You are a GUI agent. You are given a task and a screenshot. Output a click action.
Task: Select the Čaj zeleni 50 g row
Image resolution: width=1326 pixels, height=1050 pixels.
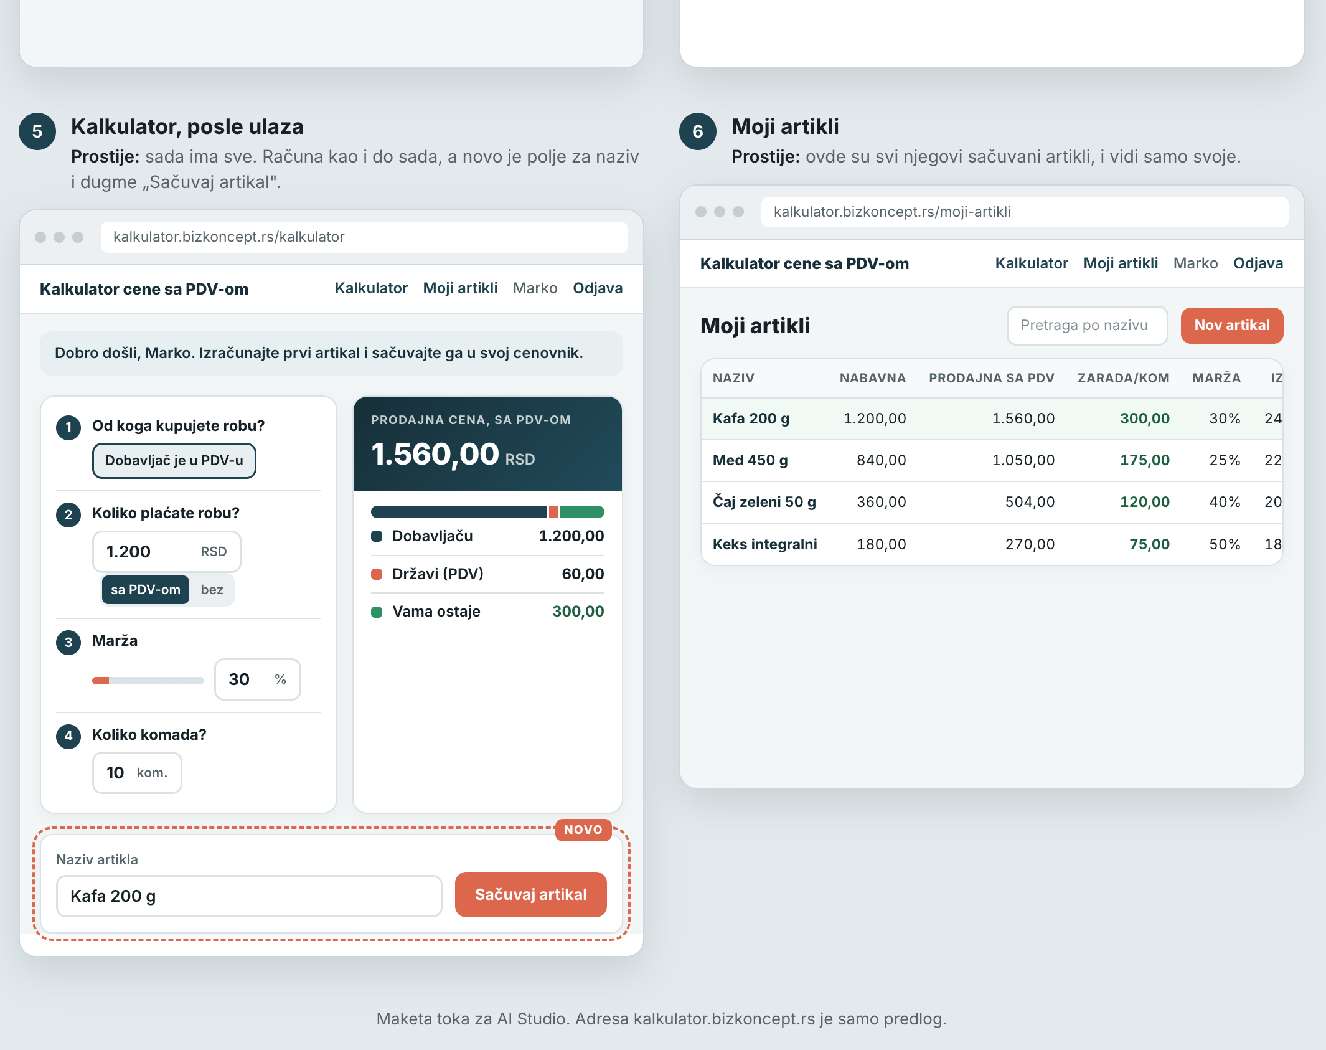click(x=992, y=502)
